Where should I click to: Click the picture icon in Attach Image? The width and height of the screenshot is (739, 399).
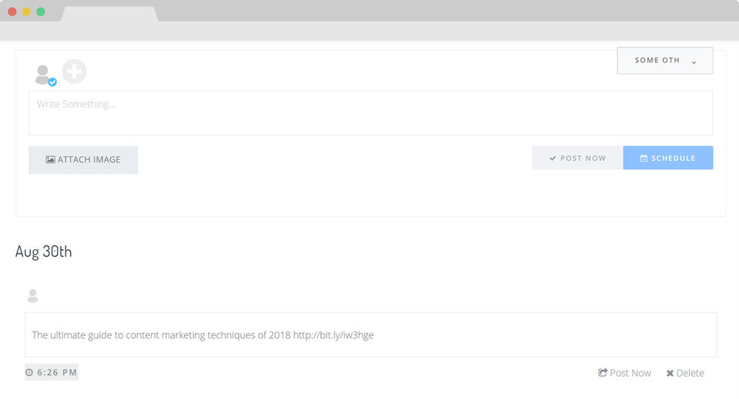coord(50,160)
